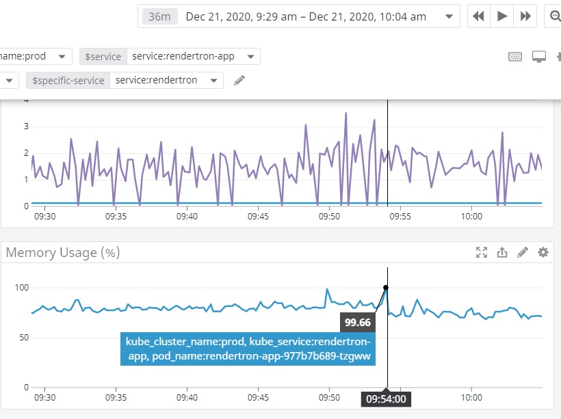The height and width of the screenshot is (419, 561).
Task: Click the keyboard shortcuts icon
Action: click(x=515, y=57)
